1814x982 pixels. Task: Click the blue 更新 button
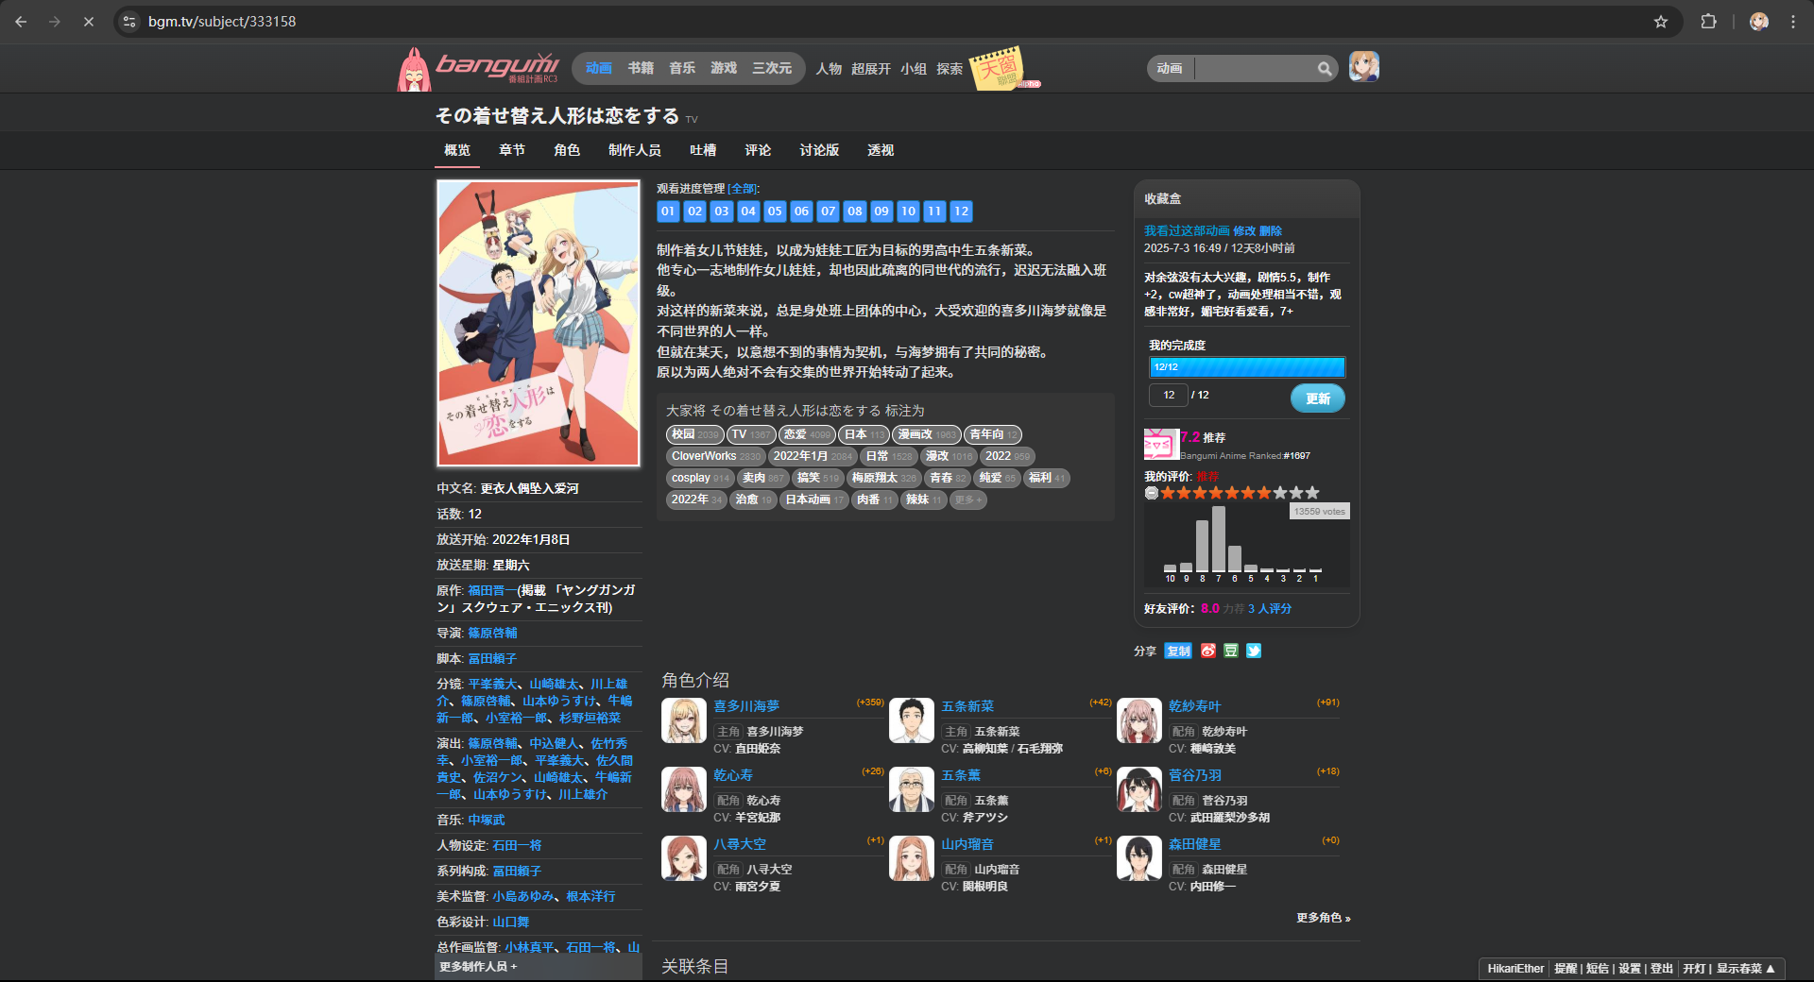click(x=1318, y=398)
